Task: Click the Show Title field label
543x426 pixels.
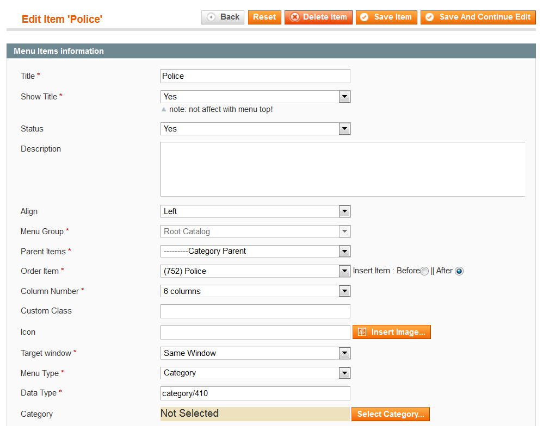Action: point(39,97)
